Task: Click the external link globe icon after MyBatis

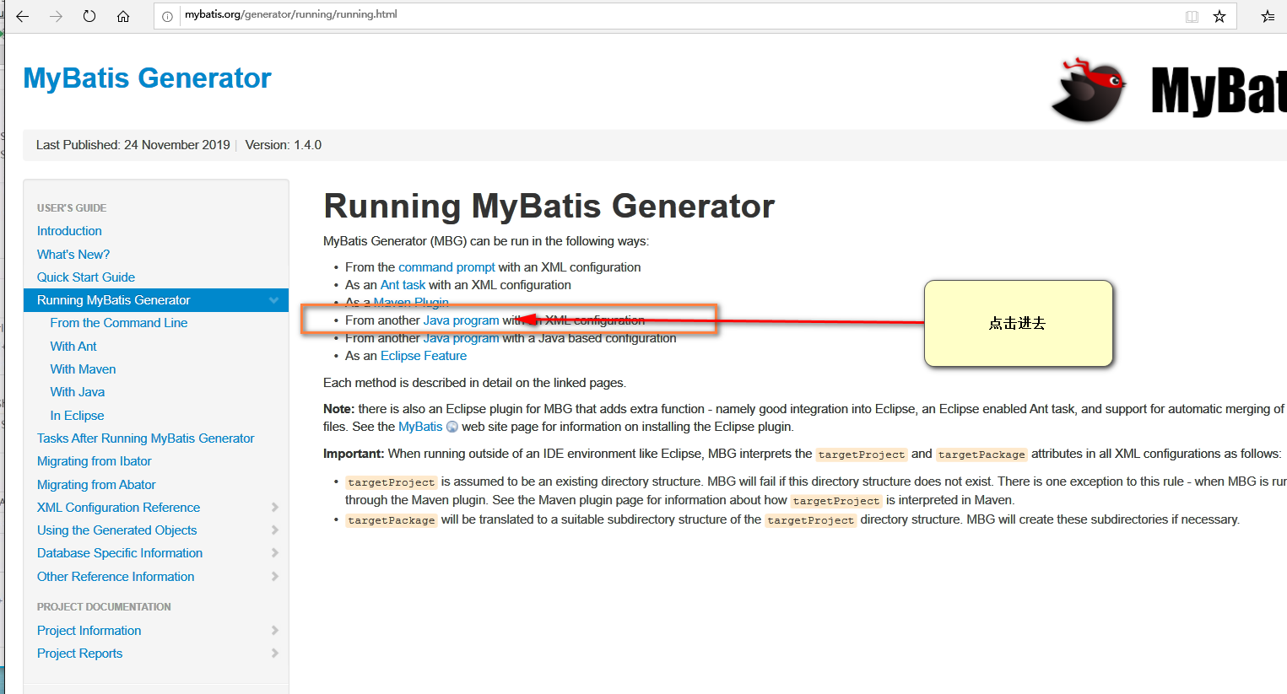Action: coord(452,427)
